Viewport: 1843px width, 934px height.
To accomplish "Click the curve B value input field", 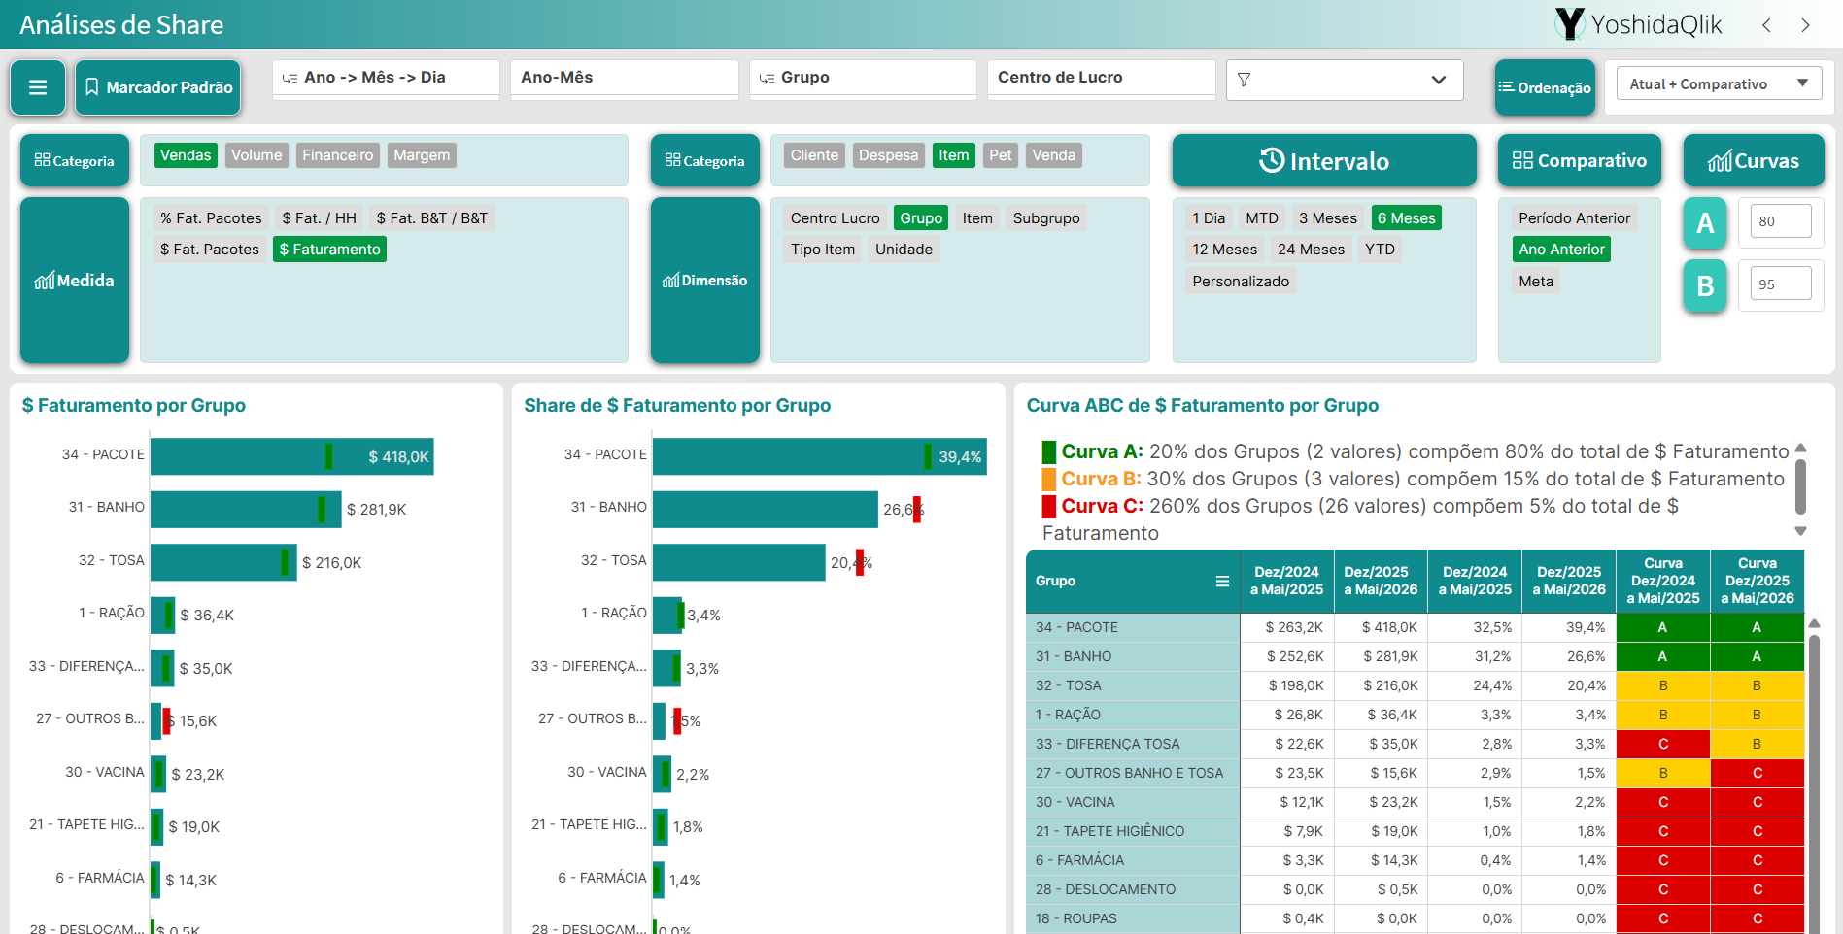I will tap(1781, 284).
